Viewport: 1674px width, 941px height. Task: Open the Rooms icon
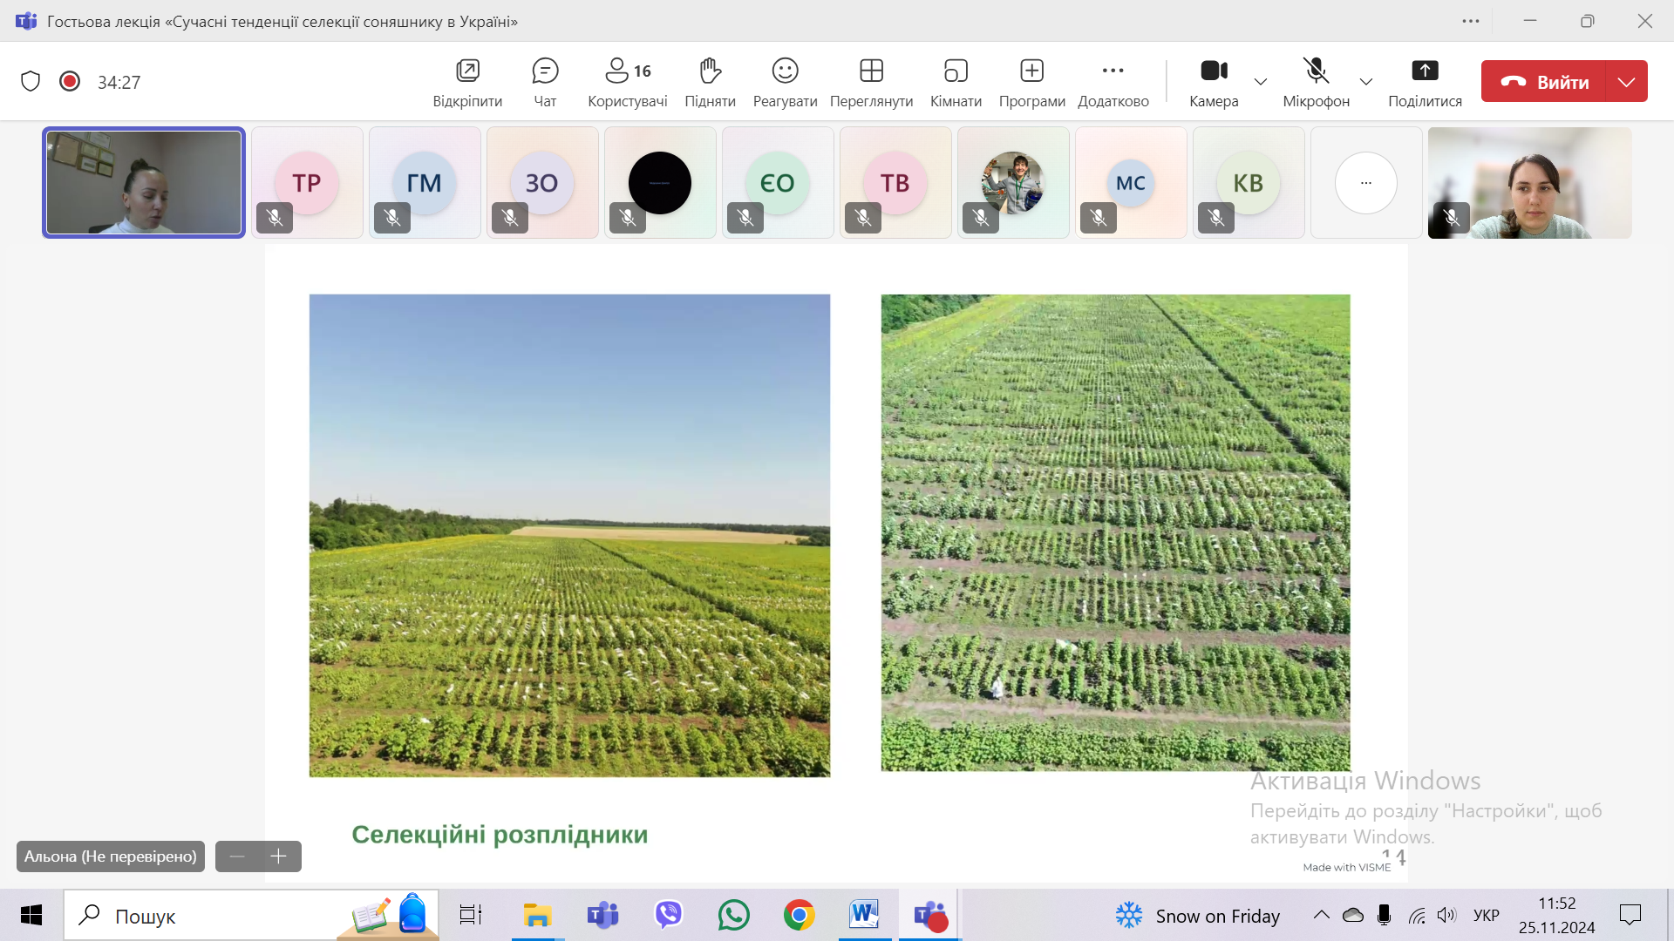coord(956,71)
